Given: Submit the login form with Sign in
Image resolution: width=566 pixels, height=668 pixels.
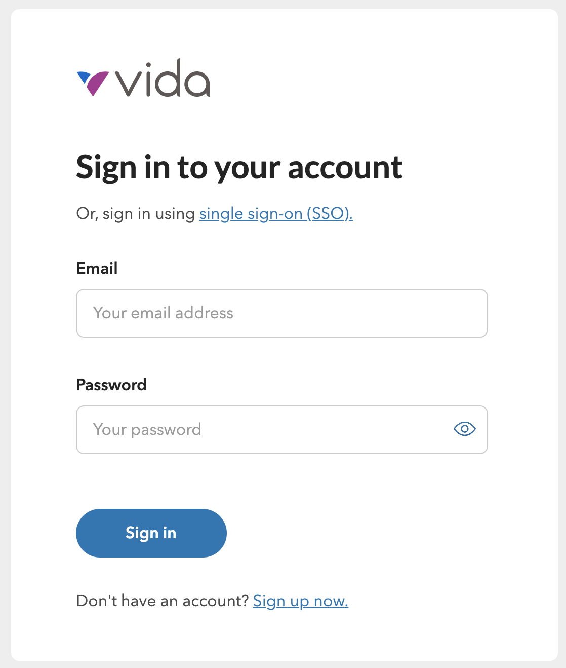Looking at the screenshot, I should [x=151, y=533].
